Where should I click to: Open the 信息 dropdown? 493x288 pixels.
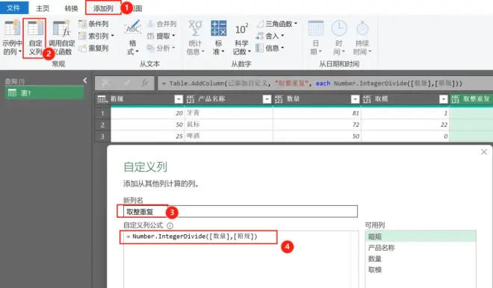[x=270, y=48]
